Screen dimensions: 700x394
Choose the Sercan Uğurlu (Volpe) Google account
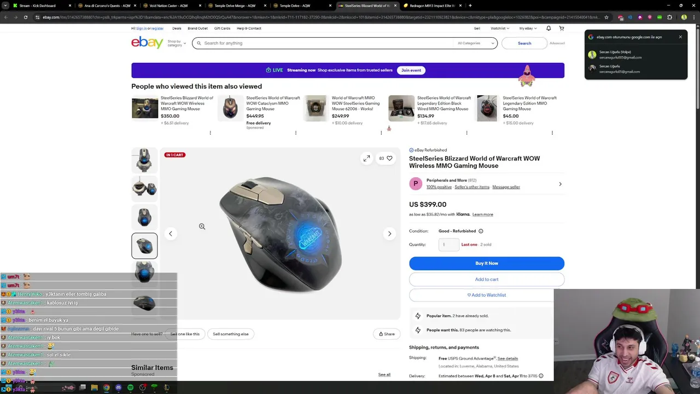635,55
